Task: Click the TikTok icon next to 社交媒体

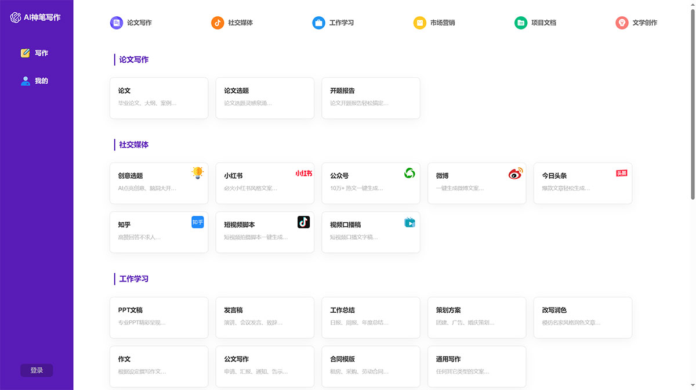Action: point(217,23)
